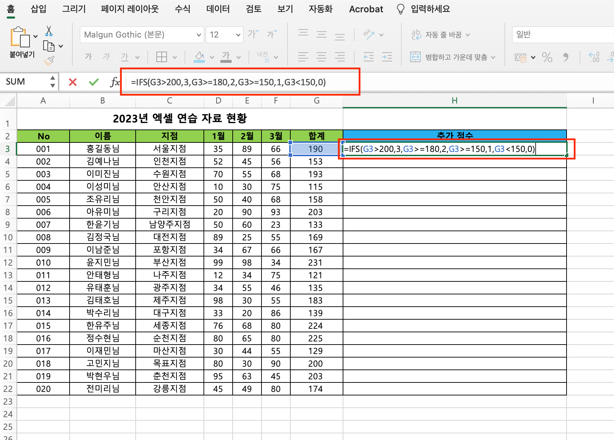The width and height of the screenshot is (614, 440).
Task: Cancel formula entry with the red X
Action: tap(72, 82)
